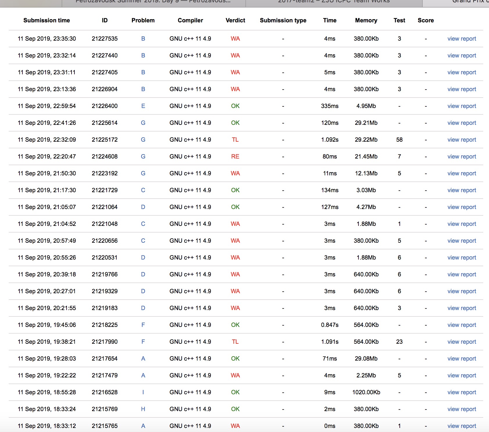The width and height of the screenshot is (489, 432).
Task: View report of submission 21221729
Action: tap(461, 190)
